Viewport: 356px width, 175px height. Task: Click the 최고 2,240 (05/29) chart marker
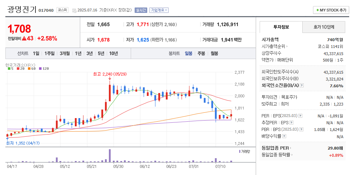click(110, 74)
